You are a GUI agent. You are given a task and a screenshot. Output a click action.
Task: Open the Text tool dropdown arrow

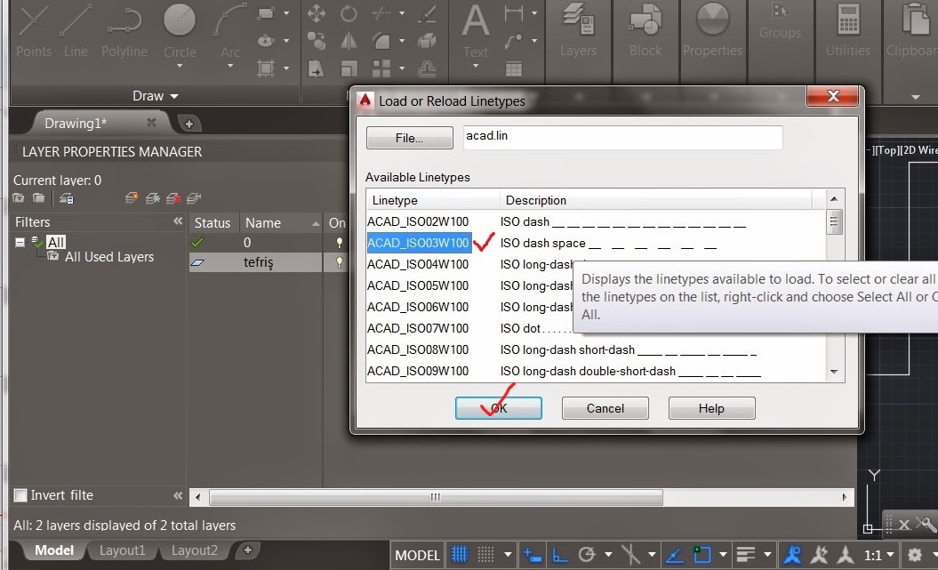tap(476, 67)
